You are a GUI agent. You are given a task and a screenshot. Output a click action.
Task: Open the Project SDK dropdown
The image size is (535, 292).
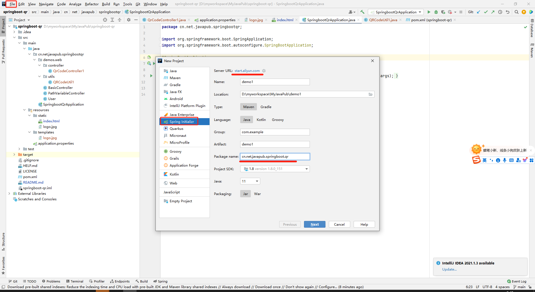(275, 169)
